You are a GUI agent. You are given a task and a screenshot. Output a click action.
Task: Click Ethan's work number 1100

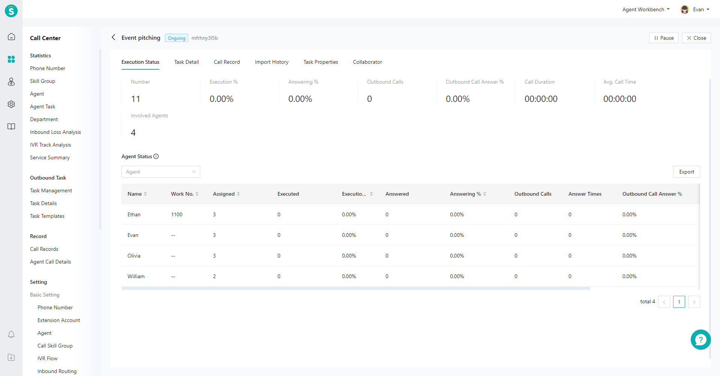(x=177, y=214)
